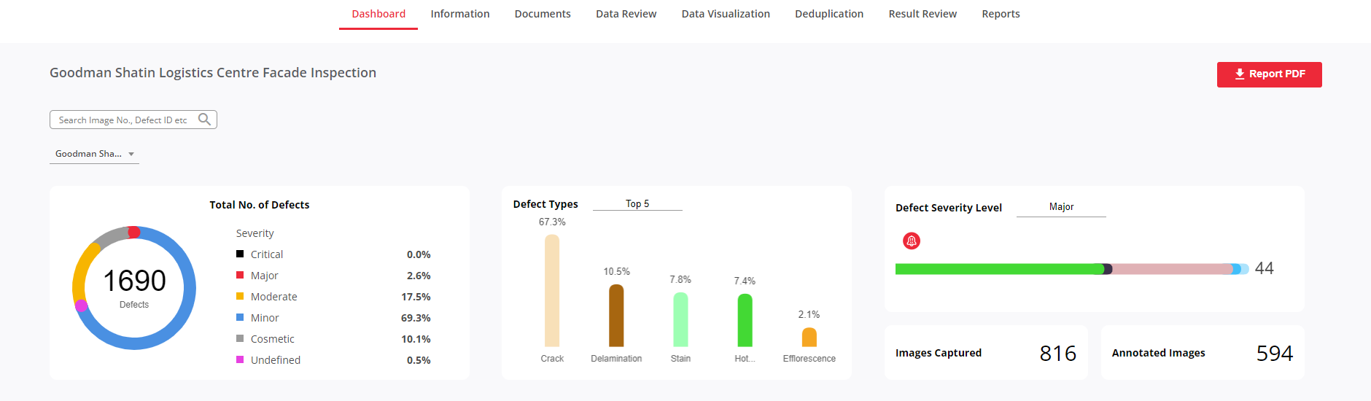Select the brown Delamination bar
The height and width of the screenshot is (401, 1371).
(x=616, y=315)
